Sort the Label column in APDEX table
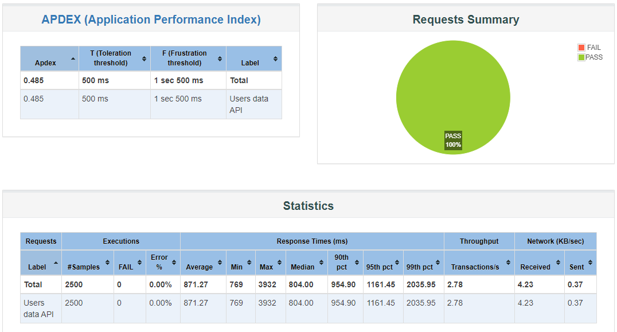 tap(276, 58)
